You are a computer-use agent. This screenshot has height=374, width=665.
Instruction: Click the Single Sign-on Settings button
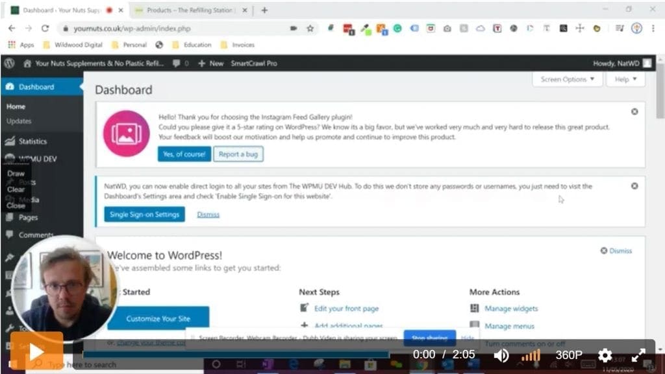coord(144,215)
